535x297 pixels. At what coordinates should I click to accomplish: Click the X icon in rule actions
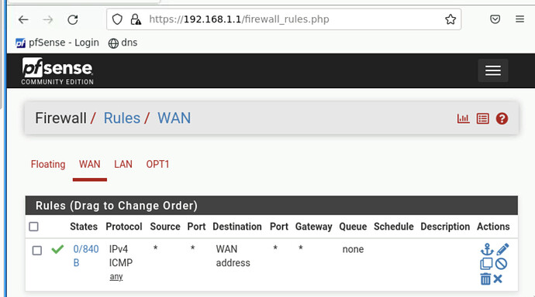[x=498, y=279]
